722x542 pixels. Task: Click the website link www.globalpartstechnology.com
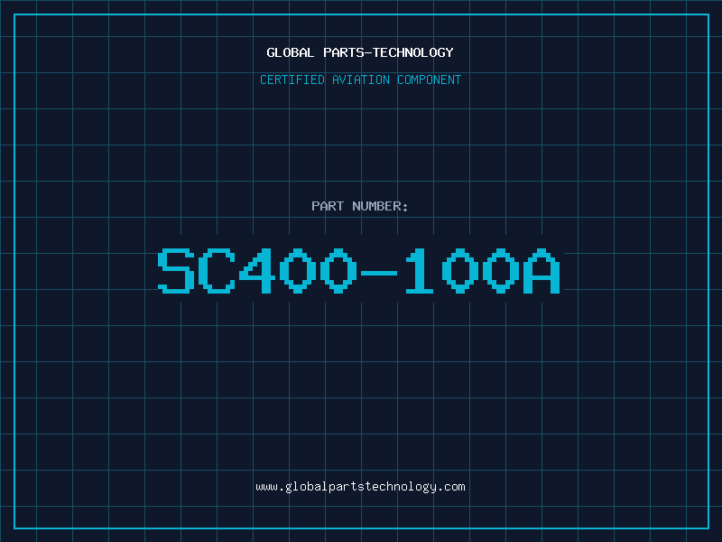tap(360, 487)
